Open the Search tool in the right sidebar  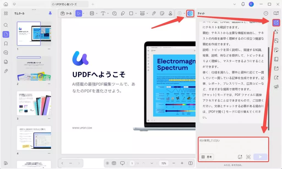[x=276, y=78]
